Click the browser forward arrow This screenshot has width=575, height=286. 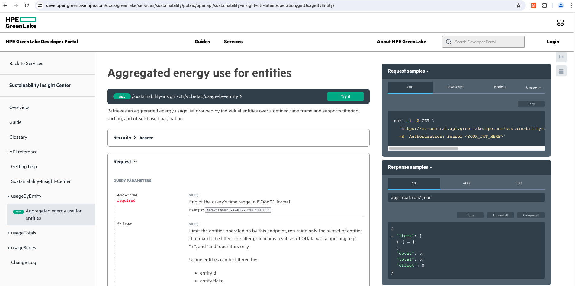click(x=16, y=5)
